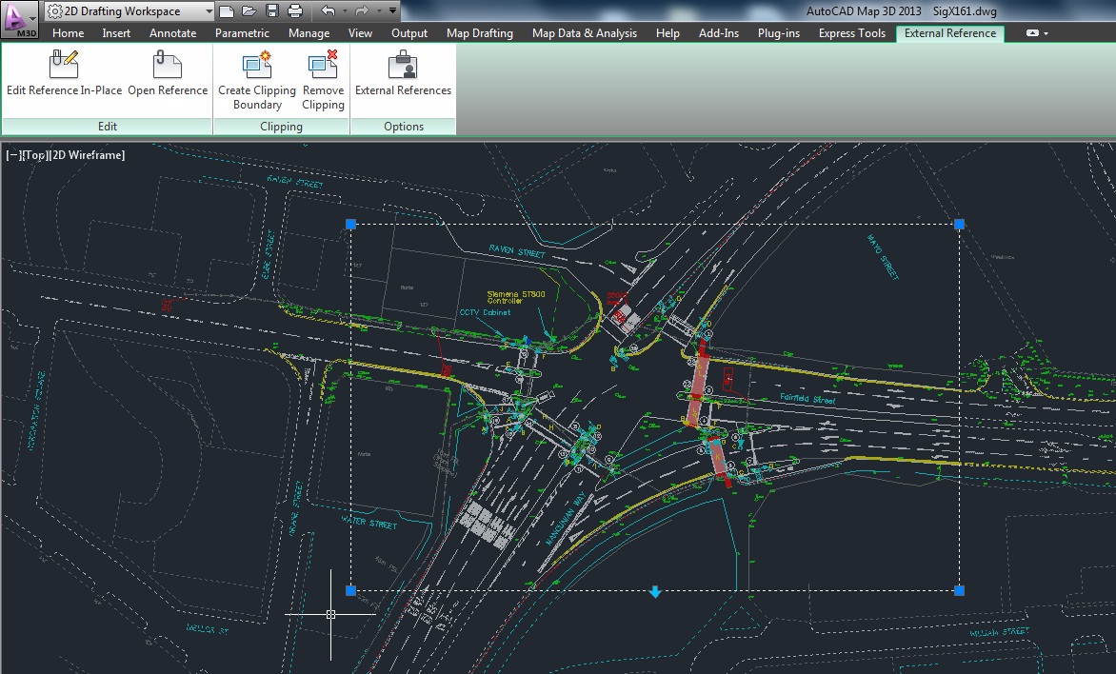Go to the Output ribbon tab
The height and width of the screenshot is (674, 1116).
coord(409,32)
